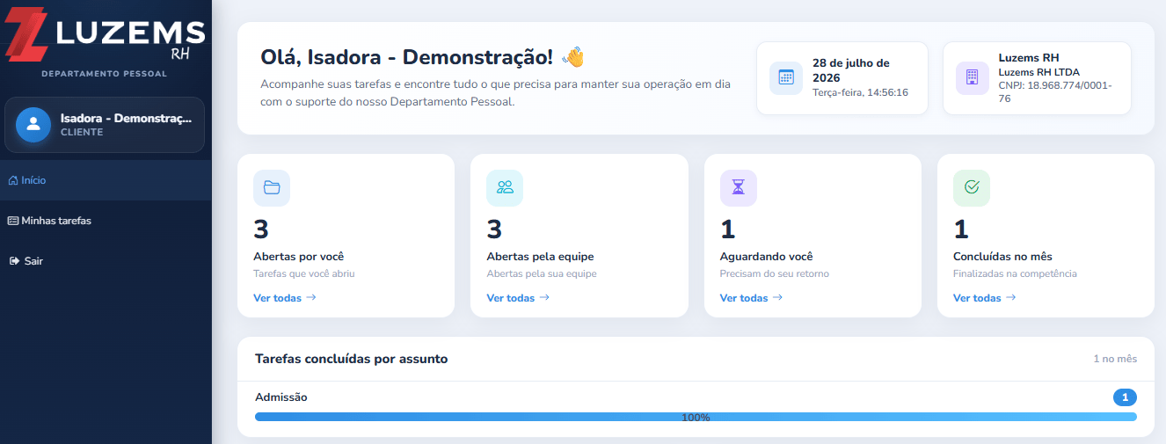This screenshot has width=1166, height=444.
Task: Click the Abertas pela equipe label
Action: point(540,257)
